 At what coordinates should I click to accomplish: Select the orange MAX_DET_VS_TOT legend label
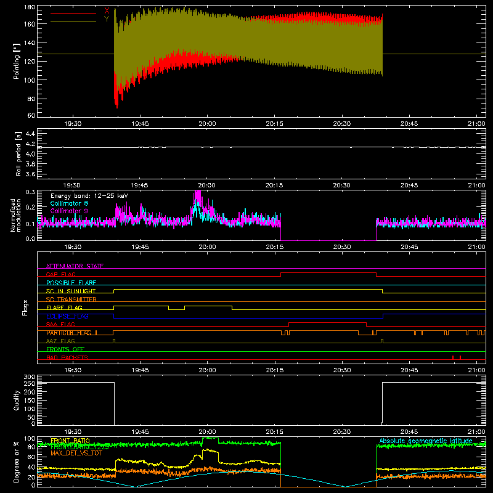(76, 453)
